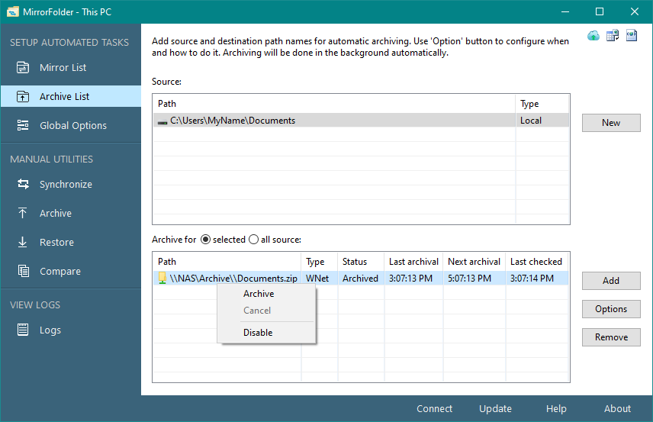This screenshot has width=653, height=422.
Task: Click Connect in the bottom bar
Action: pyautogui.click(x=434, y=409)
